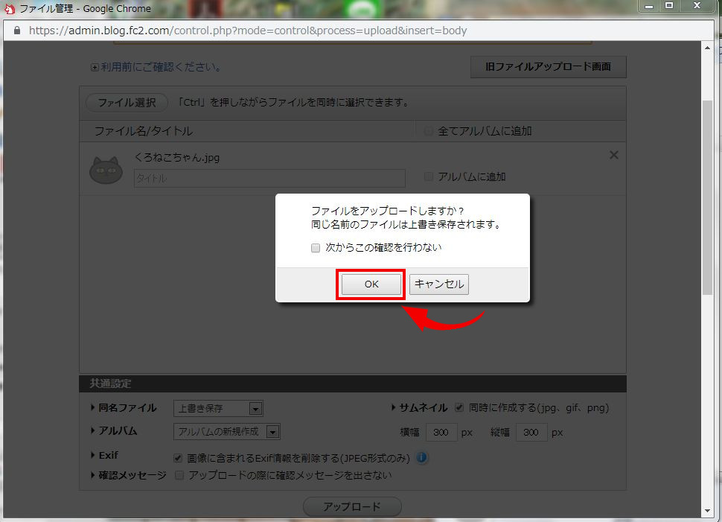Click the scrollbar up arrow

pyautogui.click(x=707, y=48)
